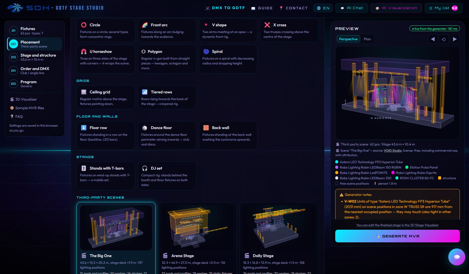Open step 05 Program

coord(35,84)
